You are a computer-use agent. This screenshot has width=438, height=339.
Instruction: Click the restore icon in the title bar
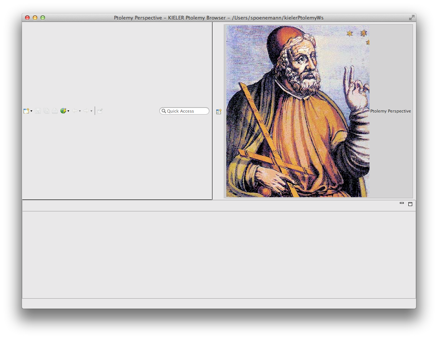[x=411, y=17]
